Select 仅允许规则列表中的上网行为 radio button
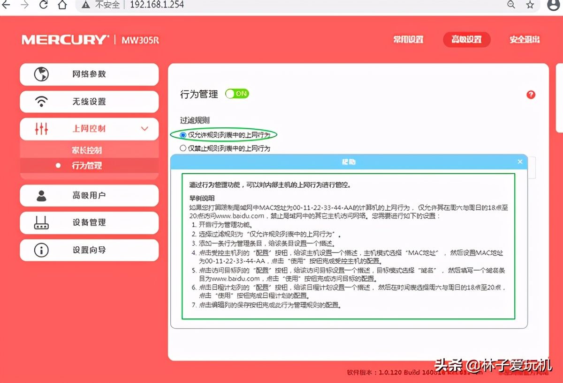563x383 pixels. [183, 135]
